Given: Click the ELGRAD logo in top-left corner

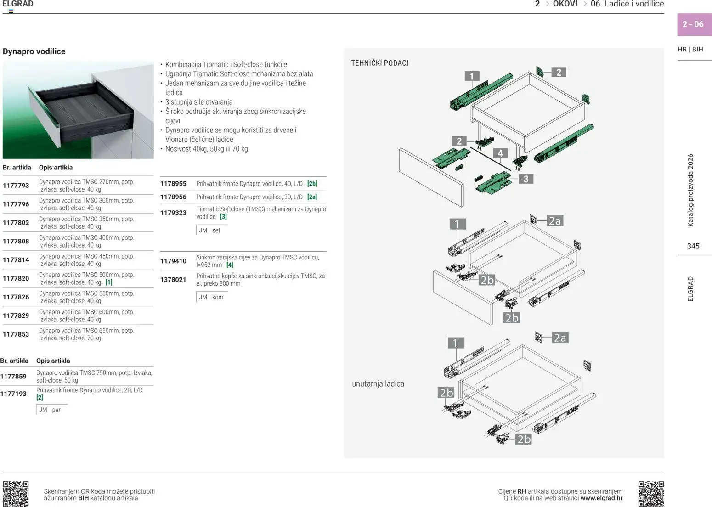Looking at the screenshot, I should click(18, 4).
